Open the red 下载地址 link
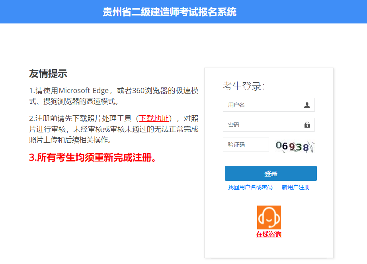Viewport: 367px width, 264px height. (154, 118)
